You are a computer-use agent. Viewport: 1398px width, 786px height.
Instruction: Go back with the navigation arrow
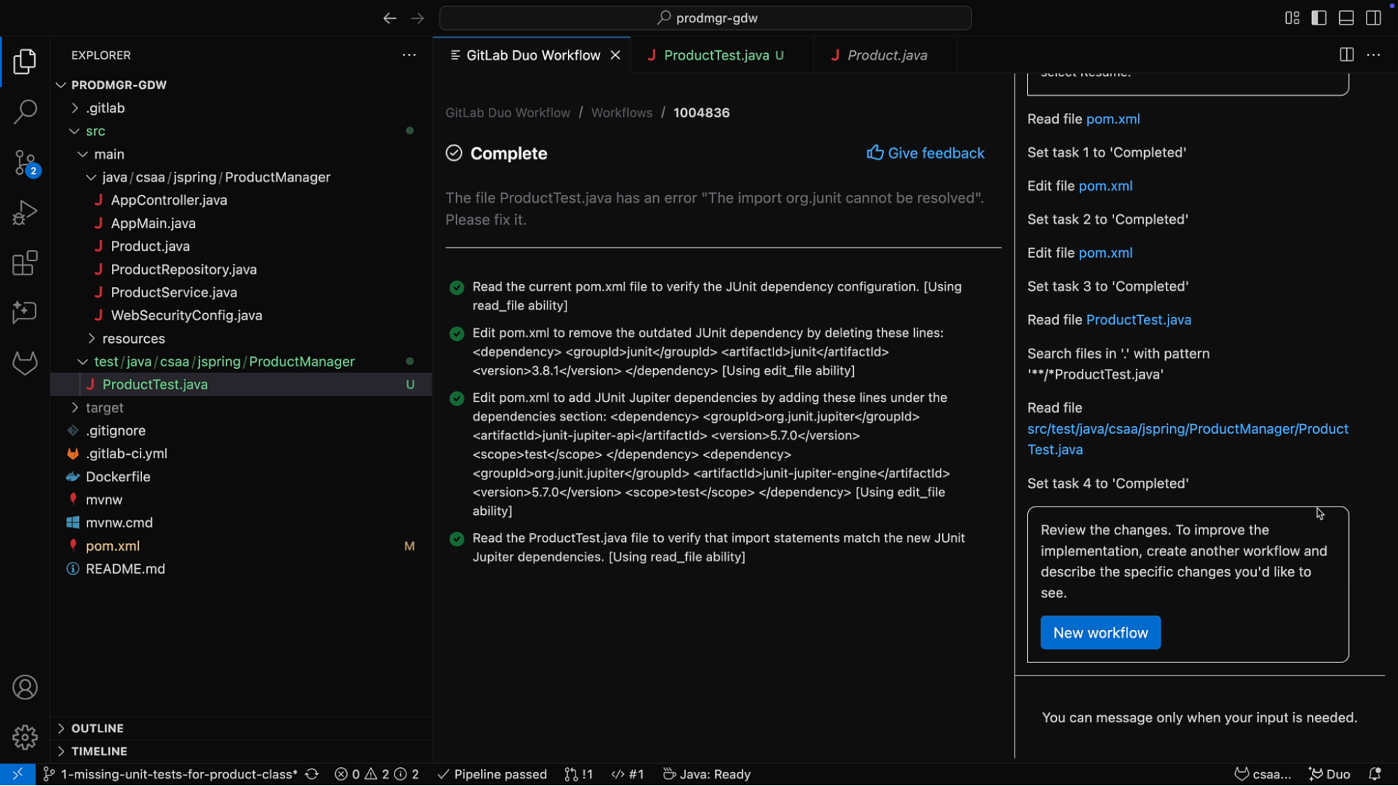tap(390, 18)
